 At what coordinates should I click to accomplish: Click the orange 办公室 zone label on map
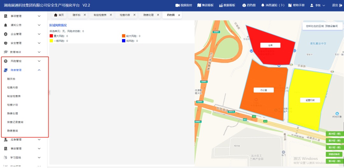pos(264,90)
